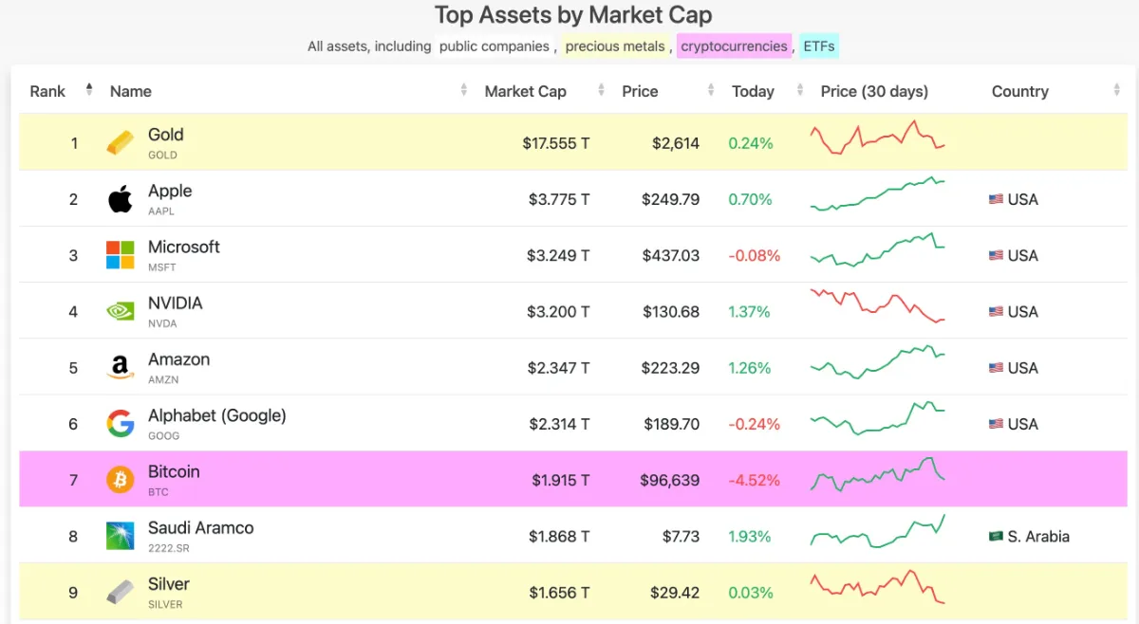Click Amazon market cap $2.347 T

(559, 368)
